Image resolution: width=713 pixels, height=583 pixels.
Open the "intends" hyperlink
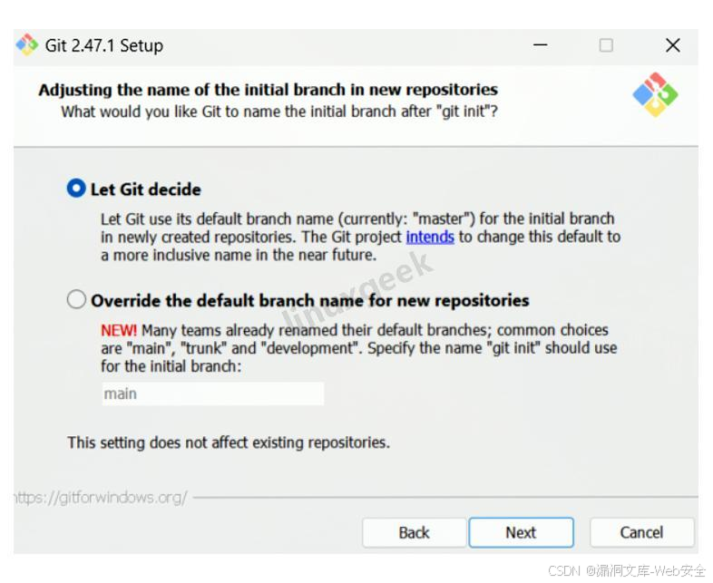tap(430, 237)
